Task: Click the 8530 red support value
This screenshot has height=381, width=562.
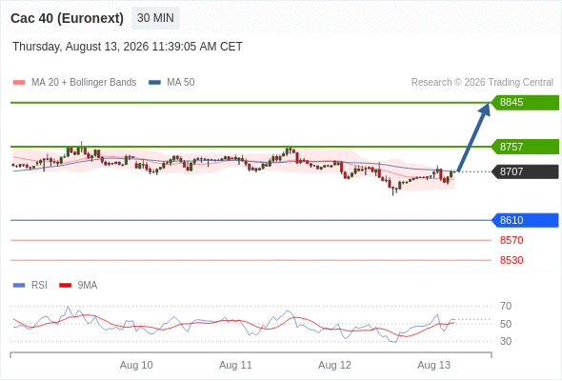Action: click(512, 260)
